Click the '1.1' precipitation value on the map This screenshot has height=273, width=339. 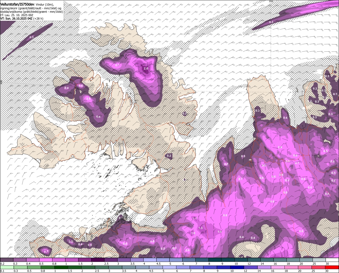pyautogui.click(x=195, y=219)
